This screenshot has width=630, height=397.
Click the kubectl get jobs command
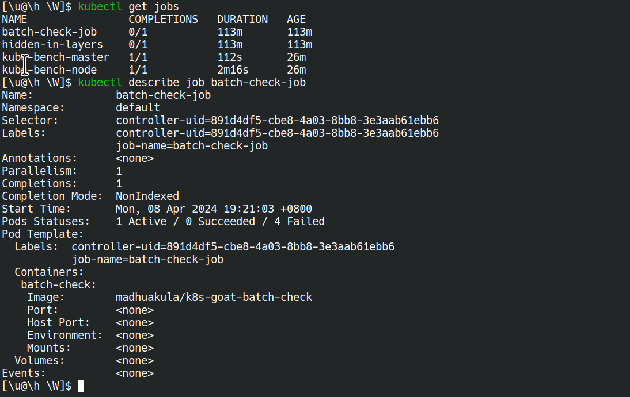click(x=128, y=7)
